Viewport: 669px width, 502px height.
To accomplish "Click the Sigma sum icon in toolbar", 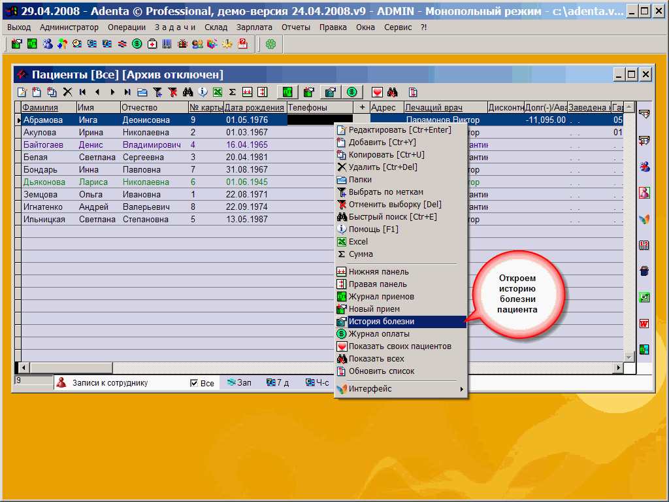I will pos(232,92).
